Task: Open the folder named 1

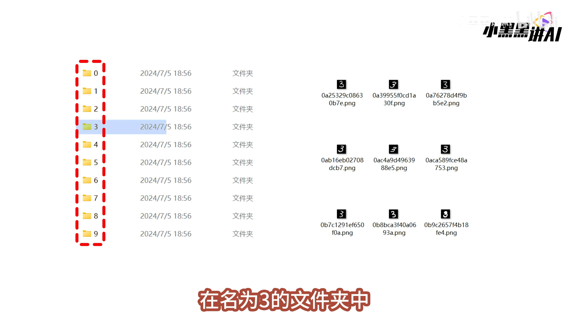Action: 87,91
